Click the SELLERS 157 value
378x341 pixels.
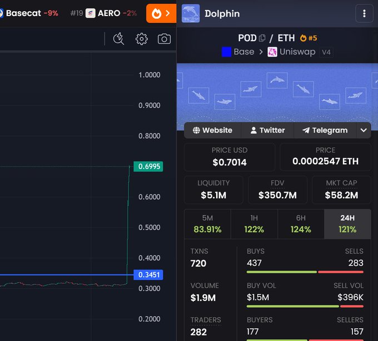(357, 332)
